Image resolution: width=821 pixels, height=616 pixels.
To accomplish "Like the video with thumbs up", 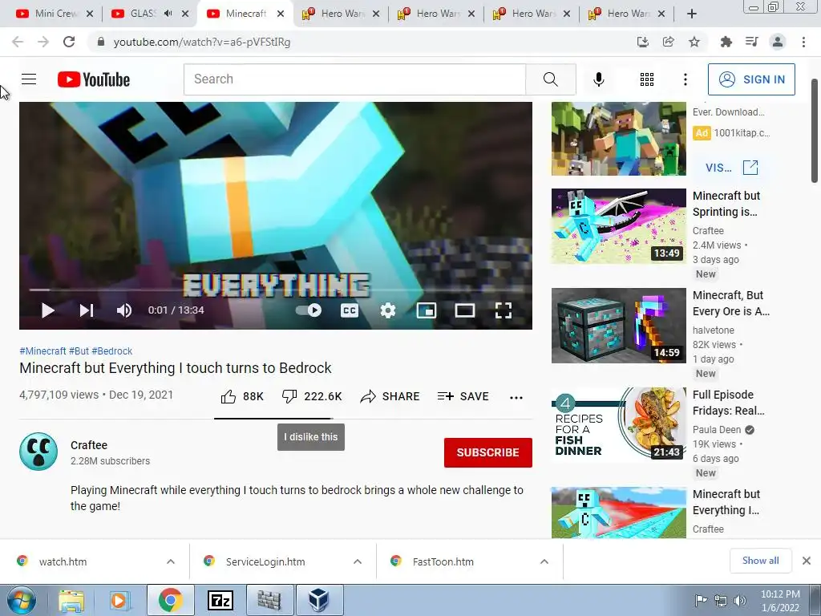I will pyautogui.click(x=242, y=396).
